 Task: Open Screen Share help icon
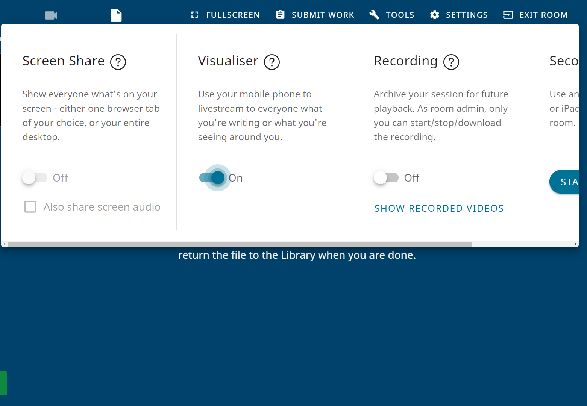pos(118,62)
